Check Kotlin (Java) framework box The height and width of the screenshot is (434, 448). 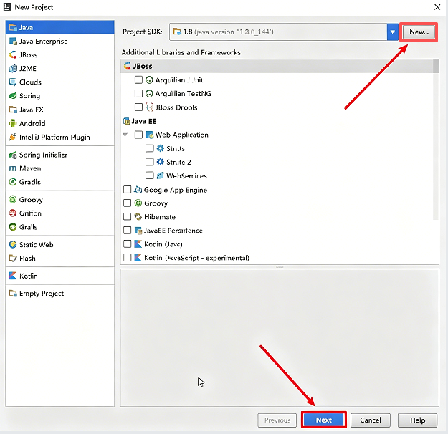point(127,243)
